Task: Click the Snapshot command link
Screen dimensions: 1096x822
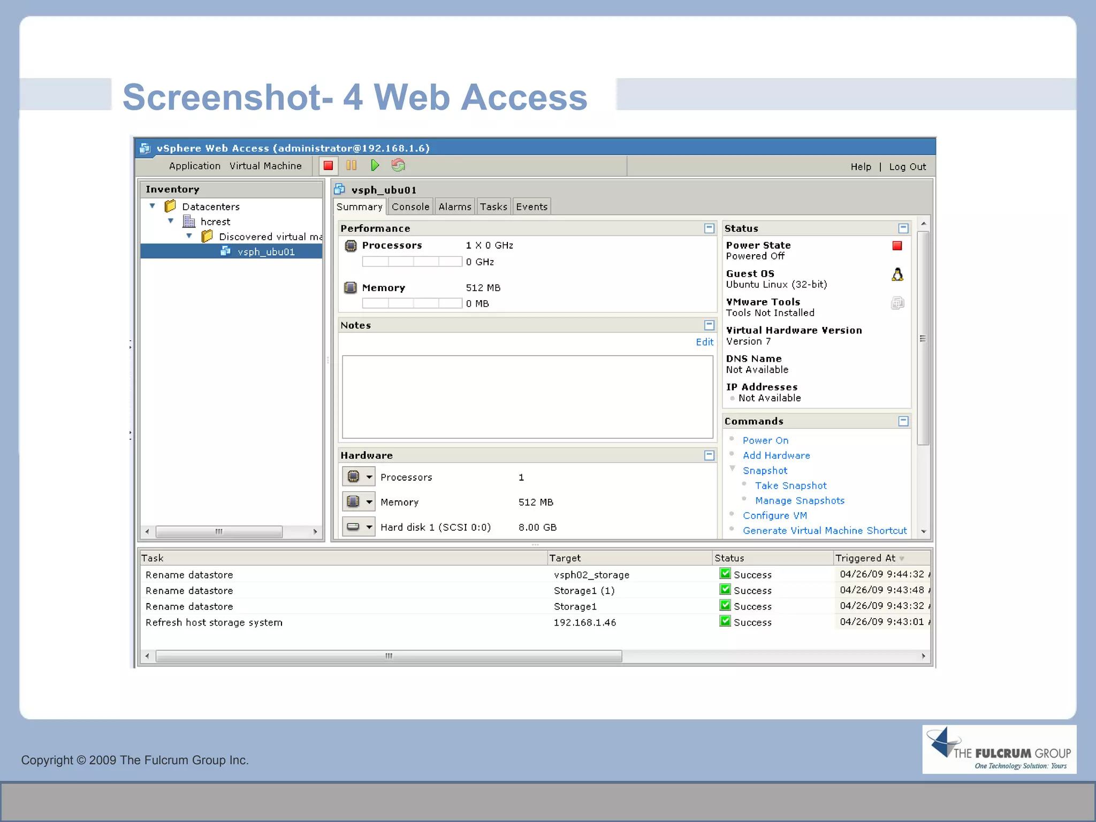Action: tap(765, 470)
